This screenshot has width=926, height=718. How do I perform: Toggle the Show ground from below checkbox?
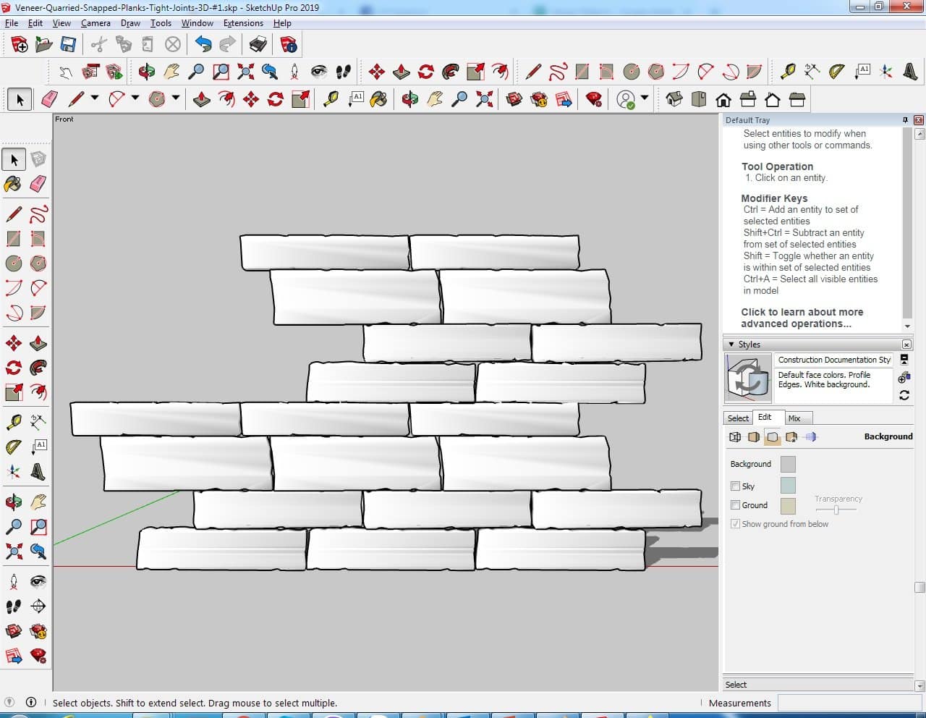click(735, 524)
